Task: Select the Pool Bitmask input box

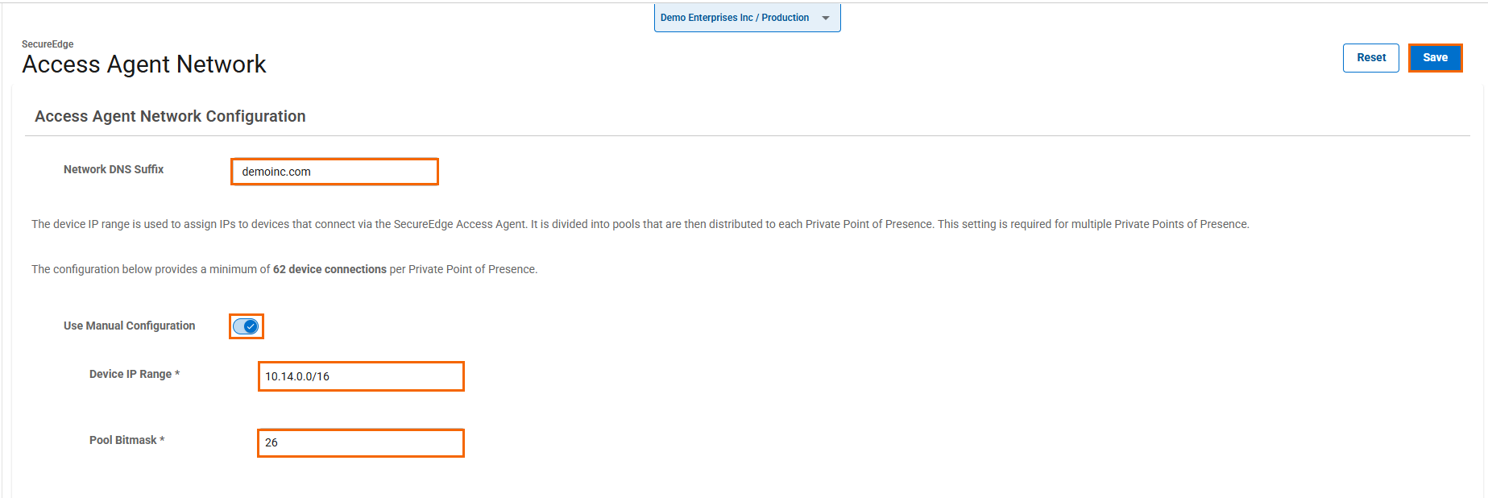Action: pos(361,442)
